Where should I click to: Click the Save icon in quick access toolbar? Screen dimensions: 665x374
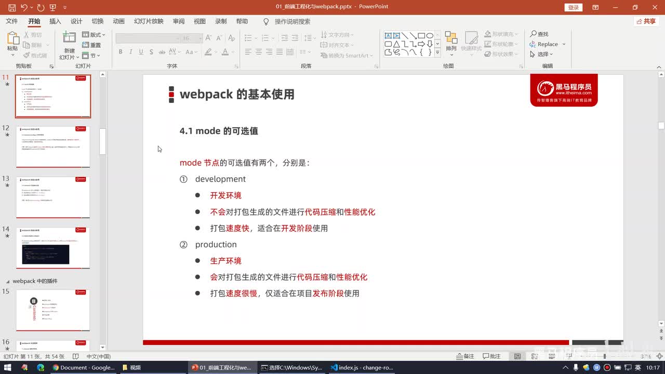click(12, 7)
